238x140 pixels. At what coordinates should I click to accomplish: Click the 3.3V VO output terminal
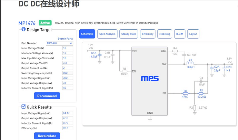(232, 64)
